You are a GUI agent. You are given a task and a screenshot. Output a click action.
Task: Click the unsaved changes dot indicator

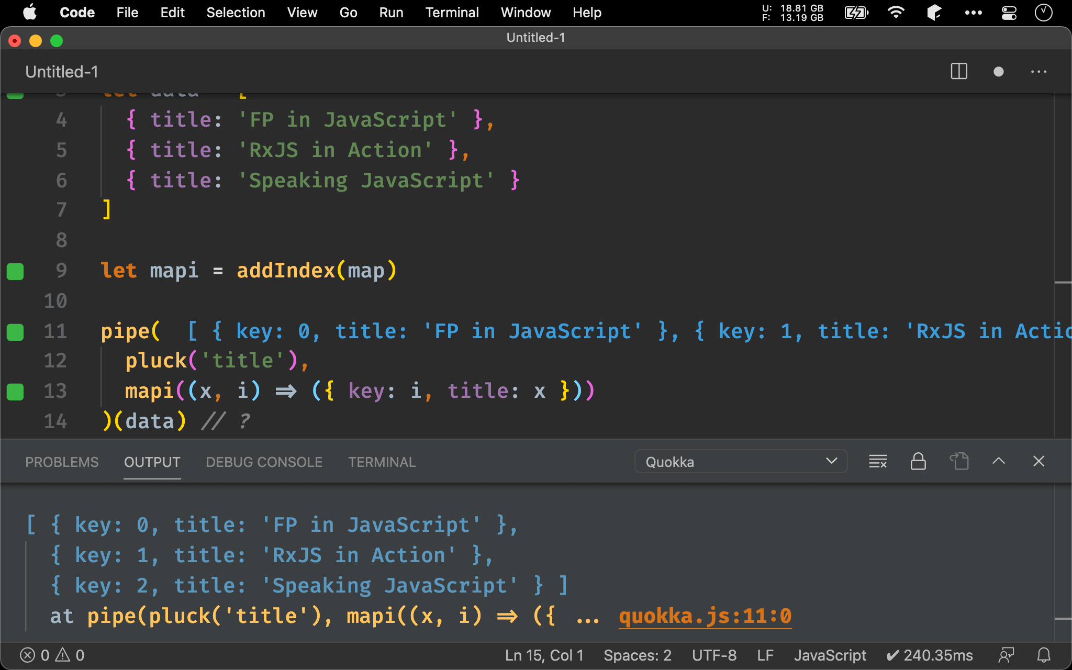[x=998, y=71]
